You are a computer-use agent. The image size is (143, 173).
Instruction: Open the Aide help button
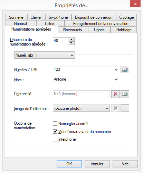(125, 164)
